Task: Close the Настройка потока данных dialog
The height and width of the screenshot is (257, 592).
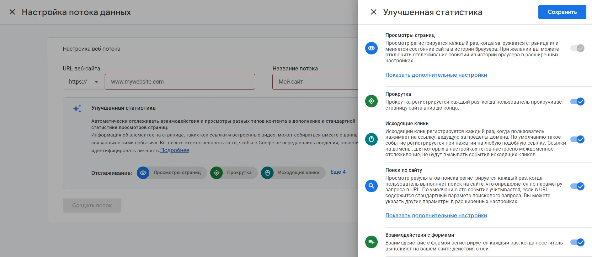Action: 12,12
